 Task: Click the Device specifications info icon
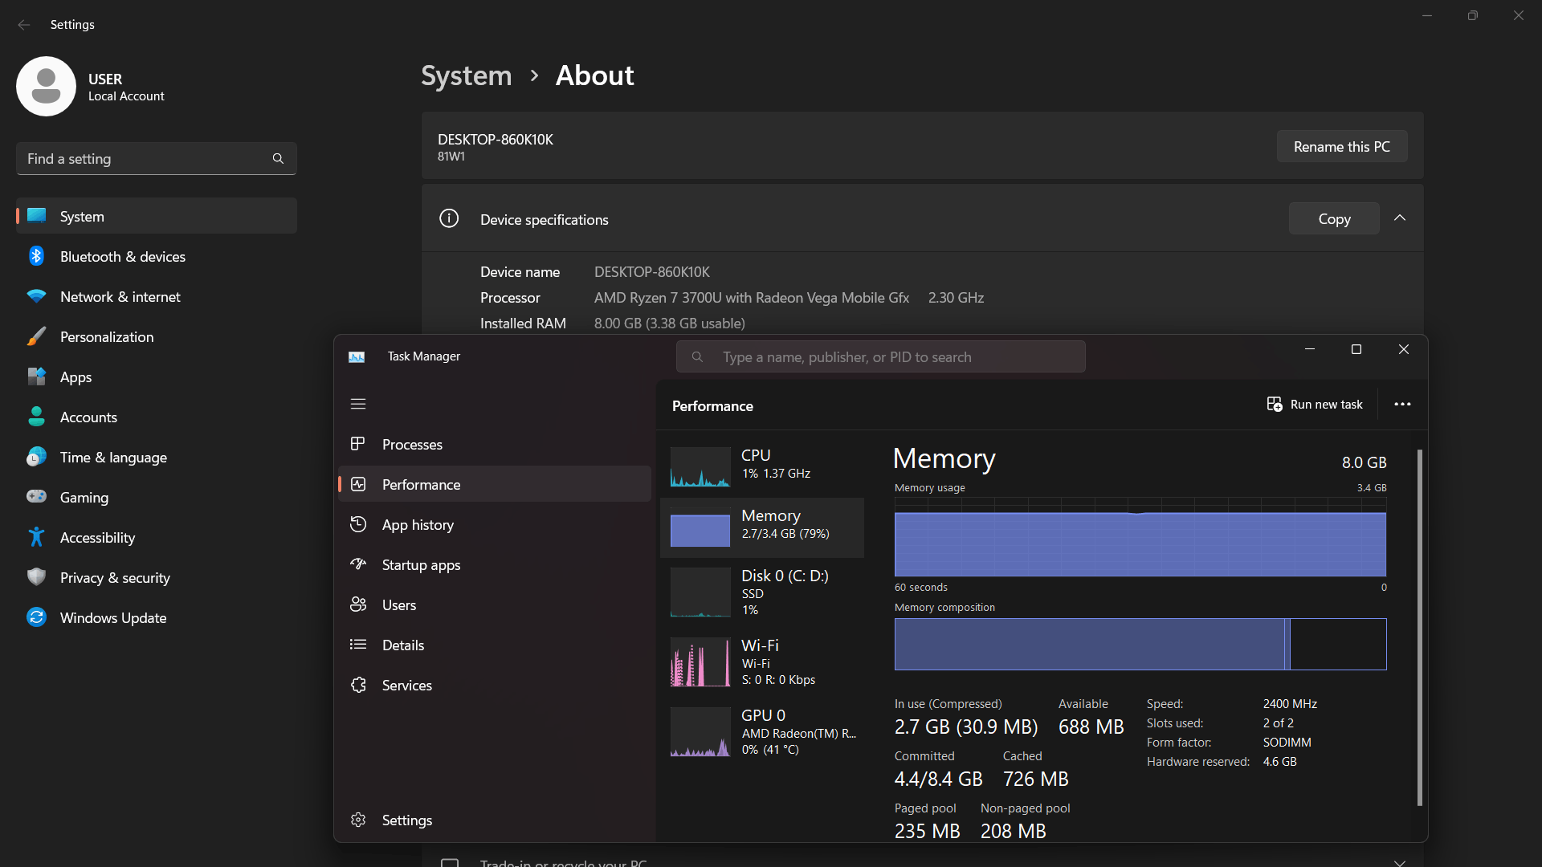[449, 218]
